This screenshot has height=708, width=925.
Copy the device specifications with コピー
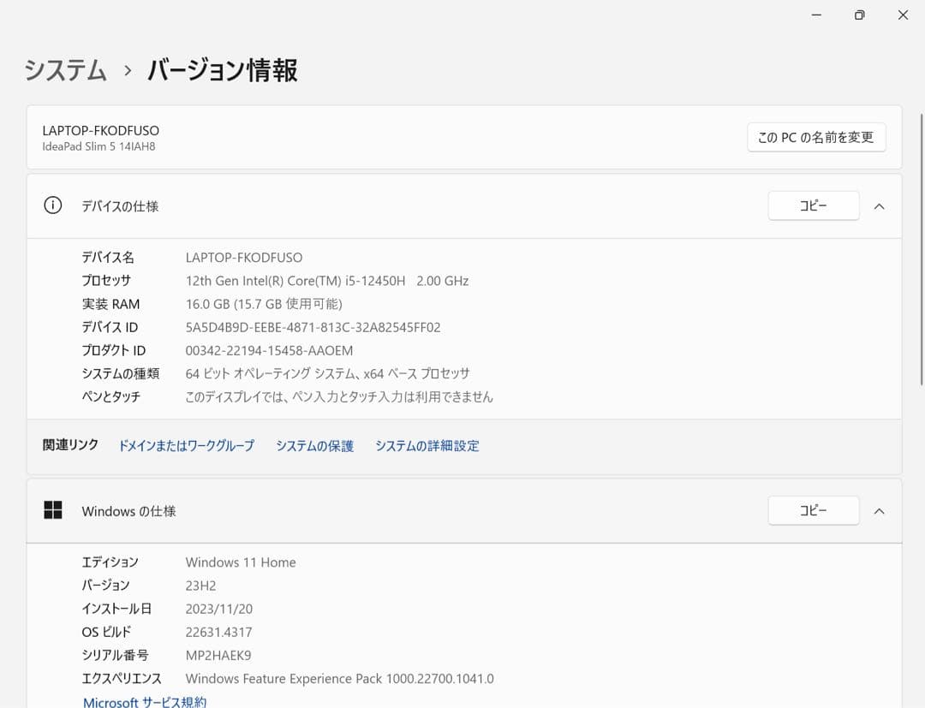pos(813,205)
